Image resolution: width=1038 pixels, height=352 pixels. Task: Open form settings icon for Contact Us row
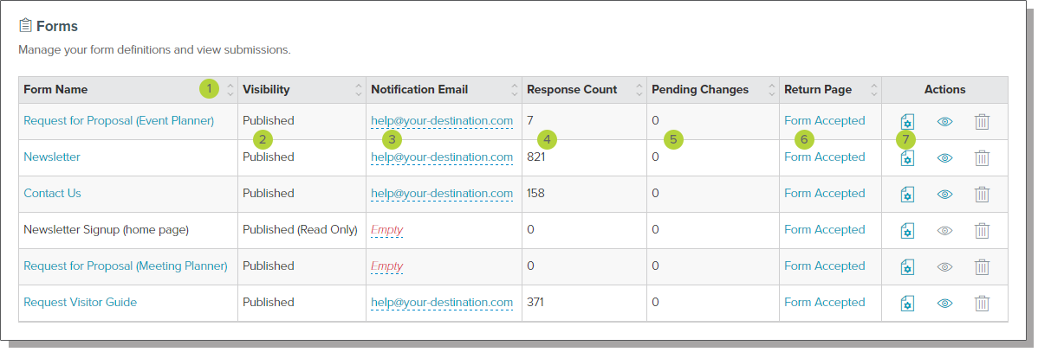907,194
